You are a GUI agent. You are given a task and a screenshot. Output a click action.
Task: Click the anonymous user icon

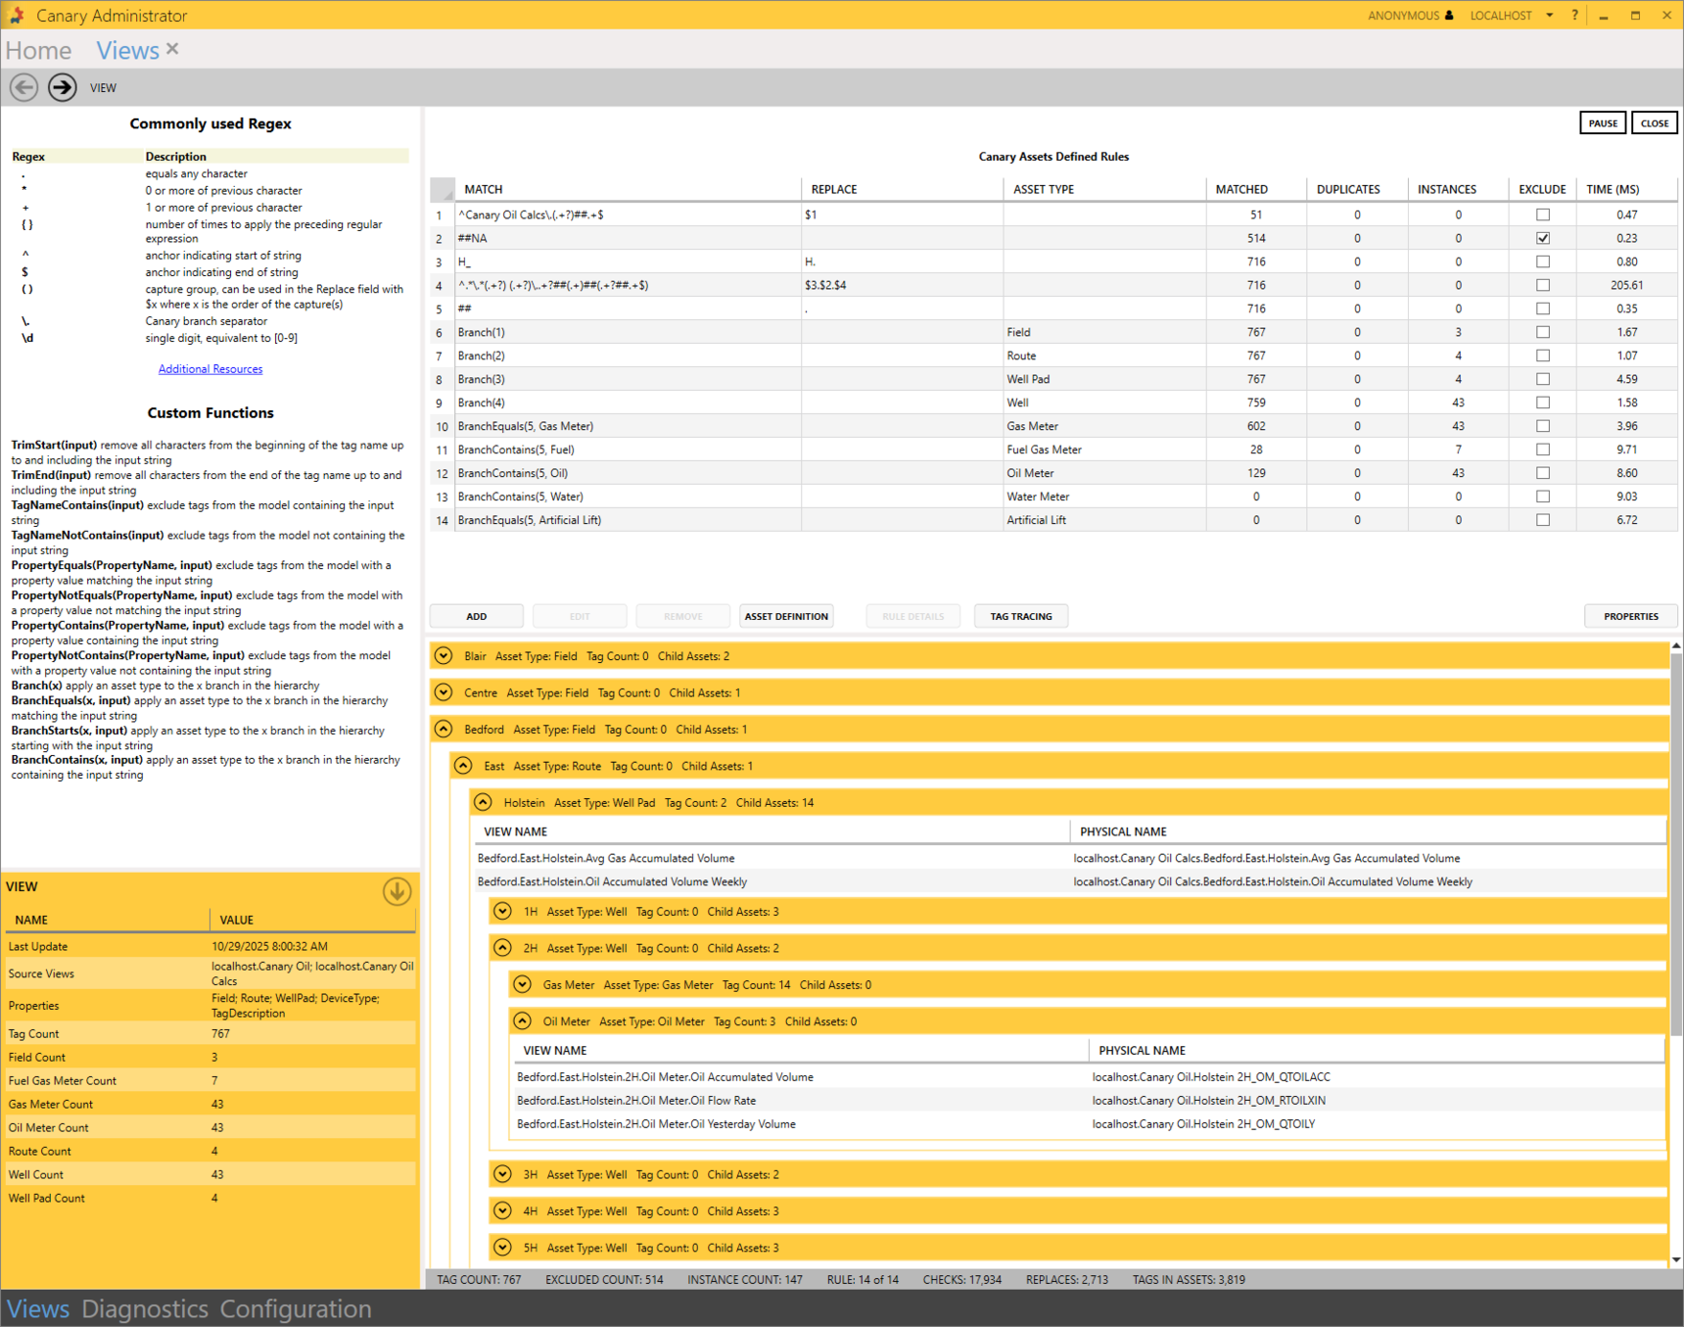pos(1449,15)
